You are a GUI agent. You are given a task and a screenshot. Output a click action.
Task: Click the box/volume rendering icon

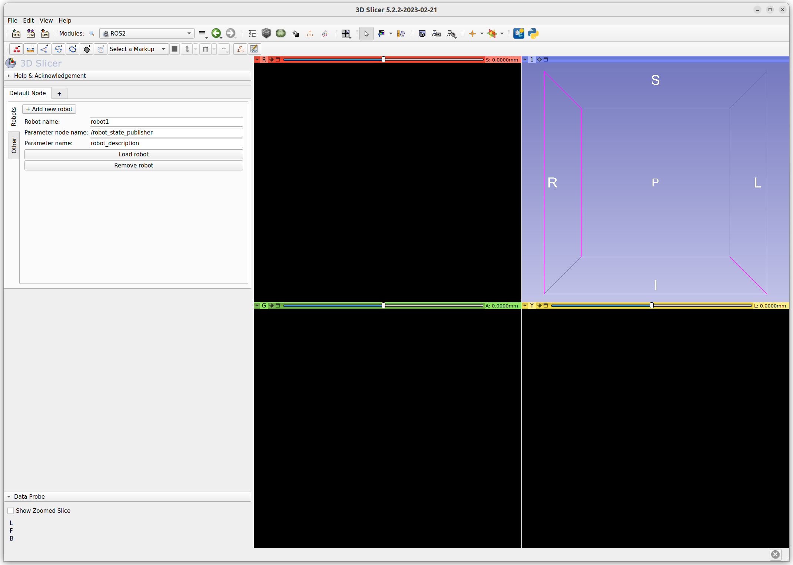266,33
